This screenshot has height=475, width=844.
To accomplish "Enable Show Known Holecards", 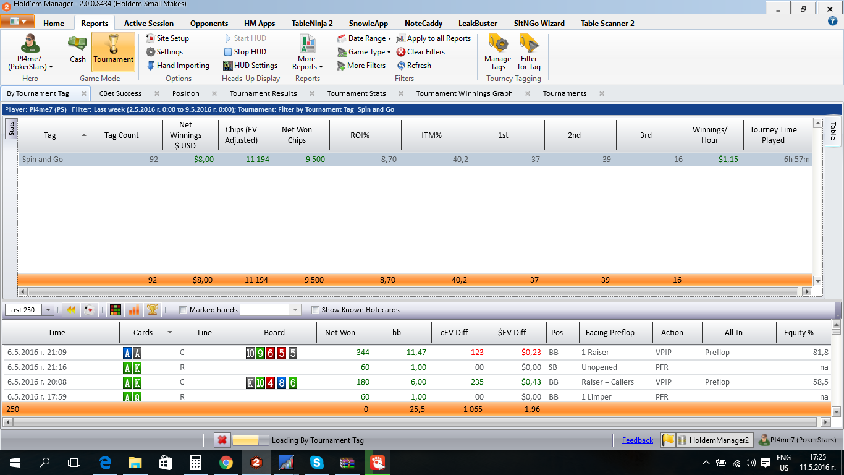I will (316, 310).
